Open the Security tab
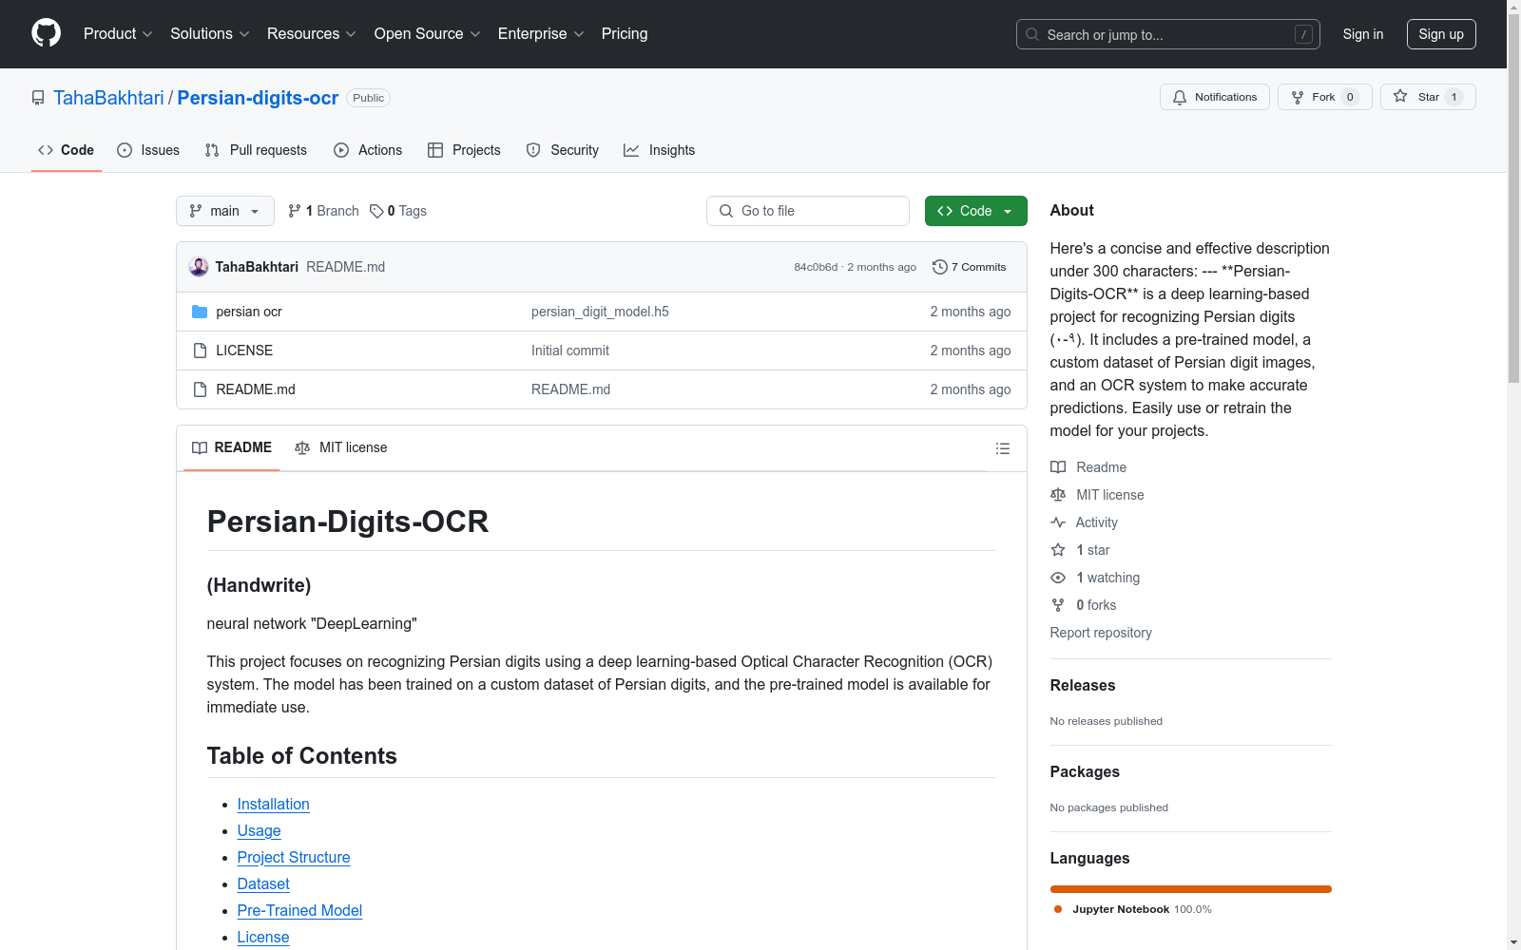 (563, 150)
